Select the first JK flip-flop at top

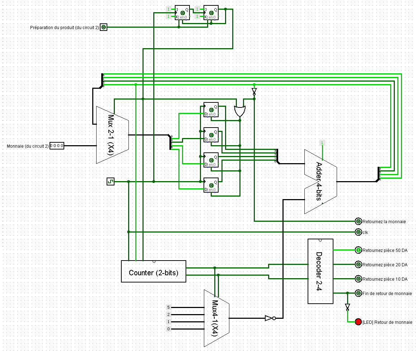tap(182, 13)
